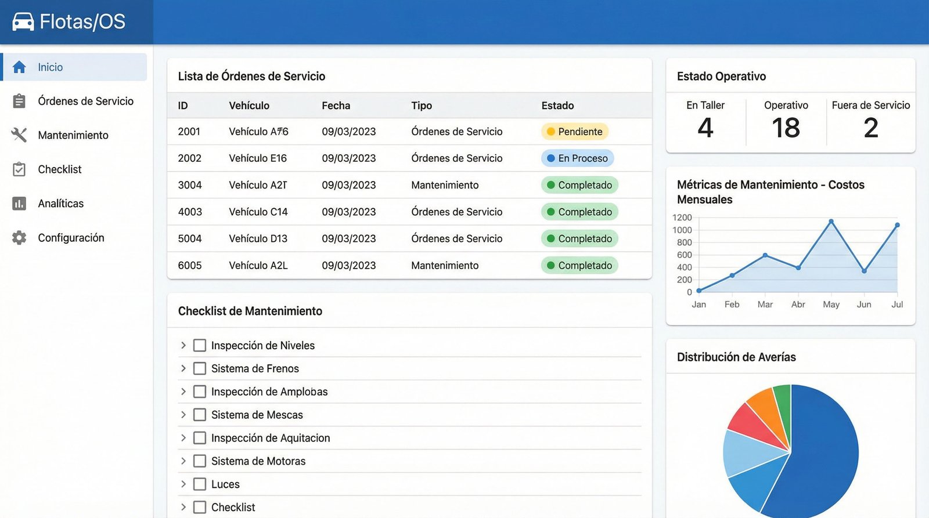Screen dimensions: 929x518
Task: Click the May data point on cost chart
Action: point(831,222)
